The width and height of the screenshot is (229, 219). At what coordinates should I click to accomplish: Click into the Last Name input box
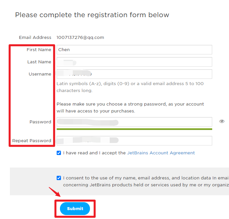[x=134, y=62]
